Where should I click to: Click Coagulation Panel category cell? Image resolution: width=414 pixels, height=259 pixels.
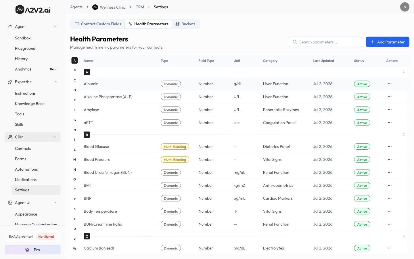(x=279, y=123)
